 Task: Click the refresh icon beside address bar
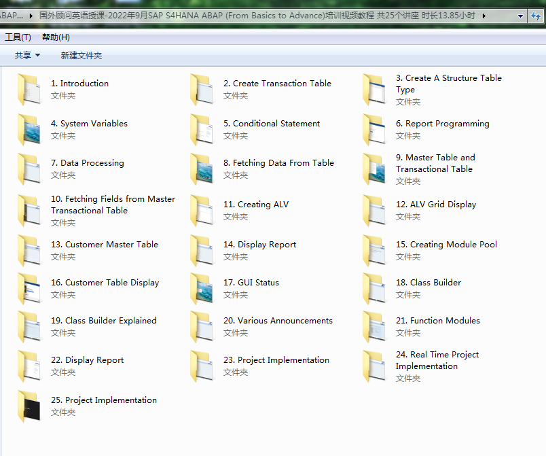[x=536, y=16]
